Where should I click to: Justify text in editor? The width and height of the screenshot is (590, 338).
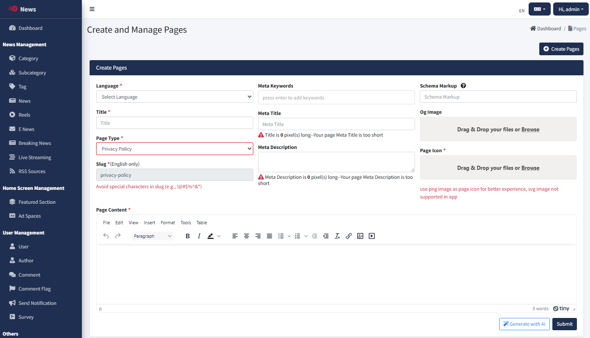click(x=269, y=236)
